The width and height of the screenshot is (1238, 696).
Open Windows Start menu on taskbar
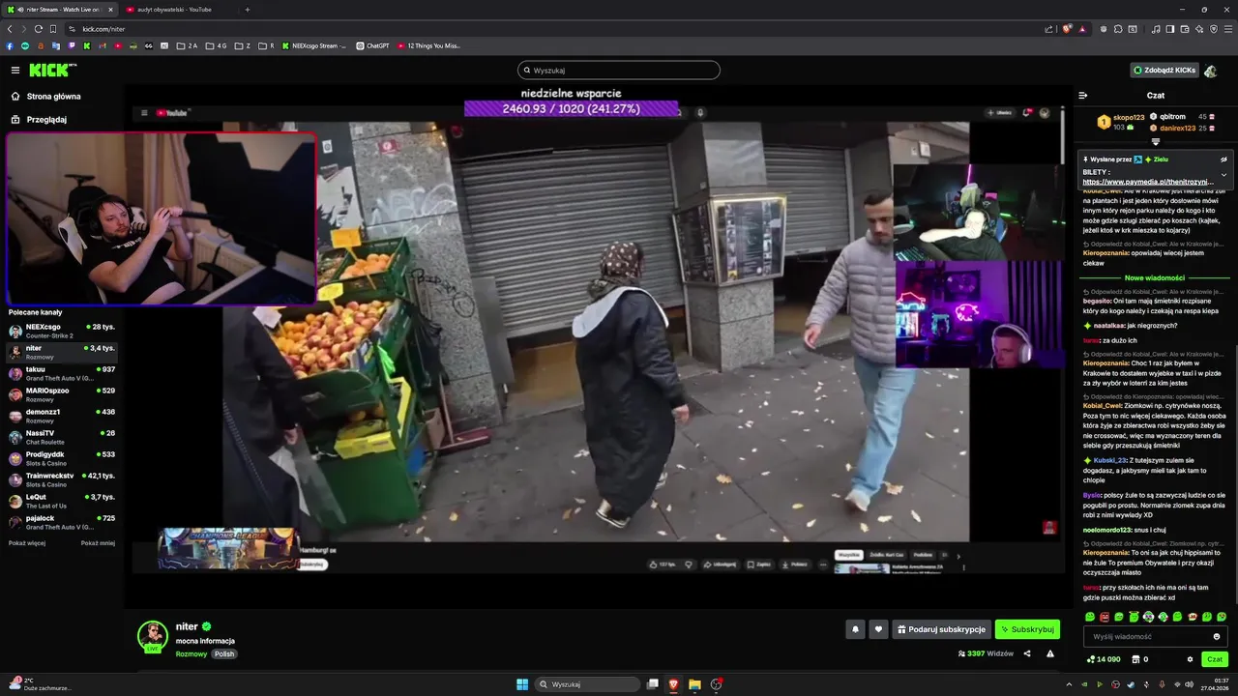(x=522, y=684)
